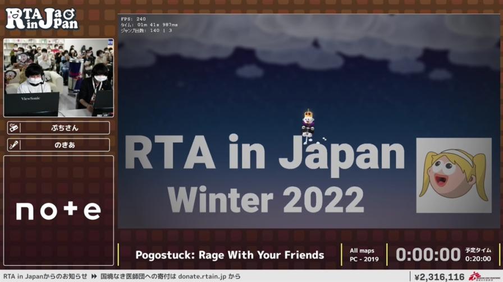Viewport: 503px width, 282px height.
Task: Click the double arrow ticker icon
Action: [x=94, y=276]
